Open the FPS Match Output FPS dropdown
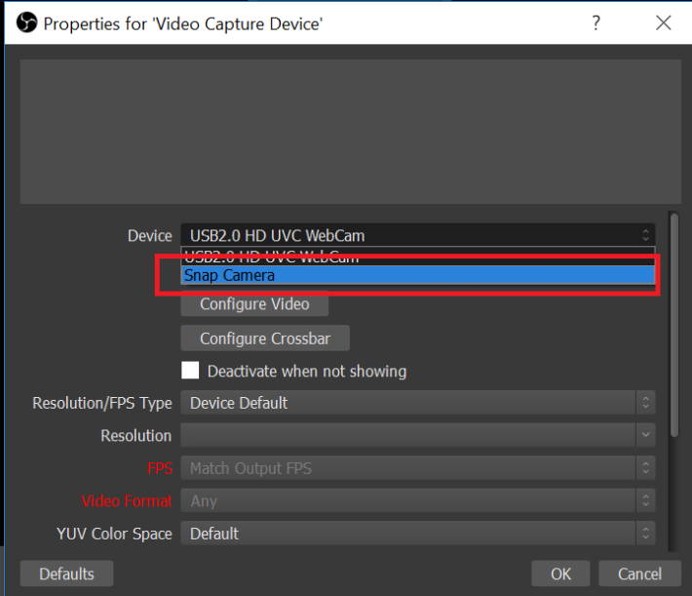 coord(417,468)
